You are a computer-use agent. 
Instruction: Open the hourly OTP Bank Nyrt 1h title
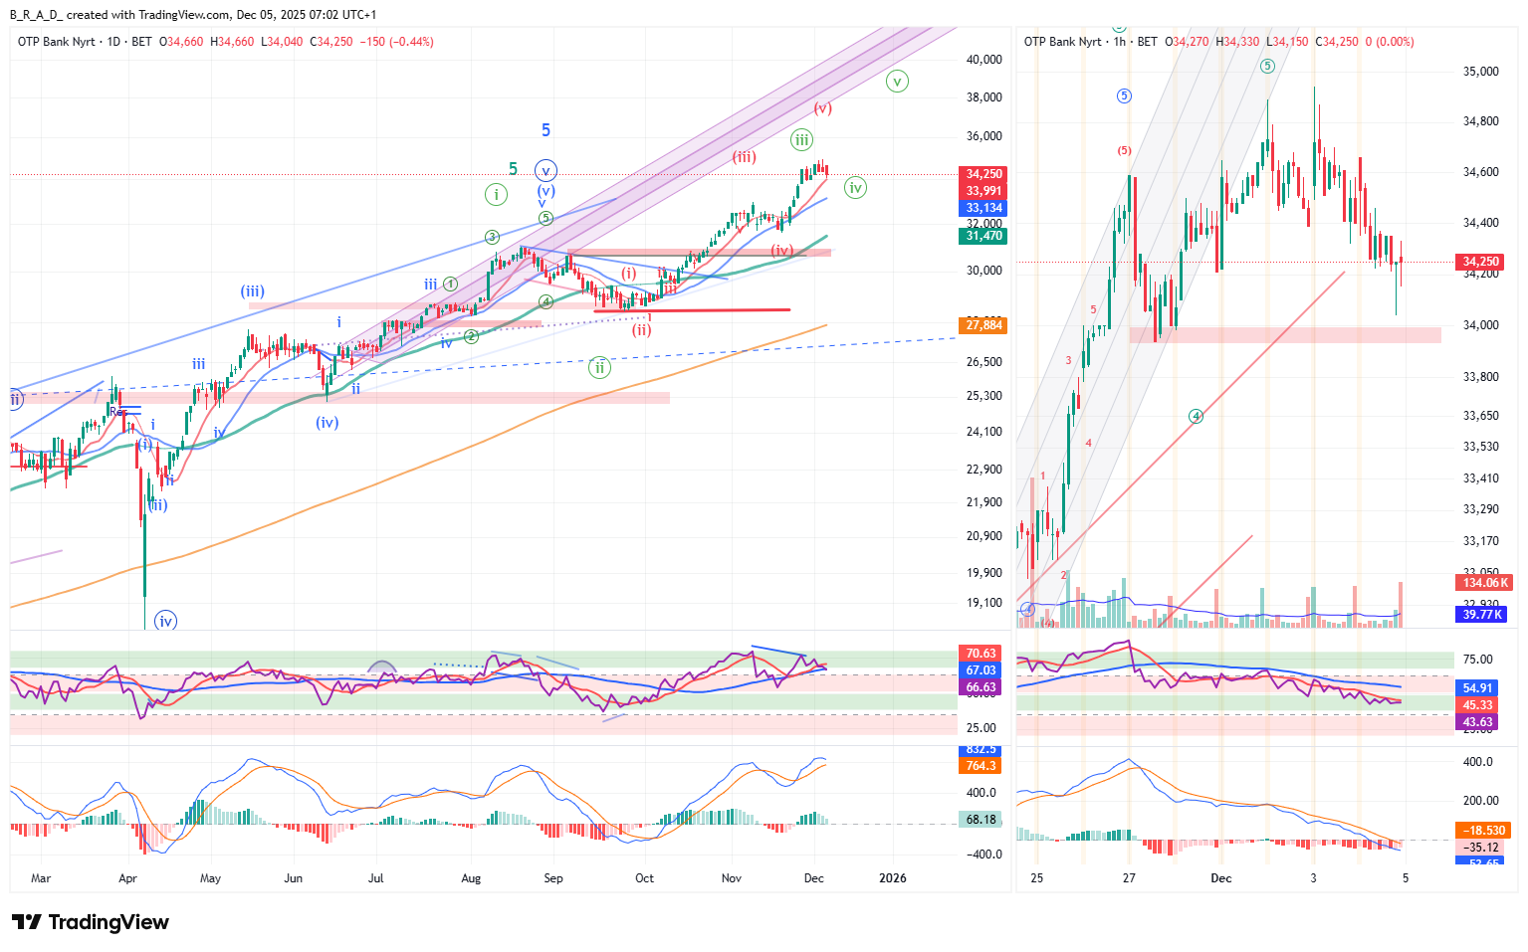[x=1076, y=42]
